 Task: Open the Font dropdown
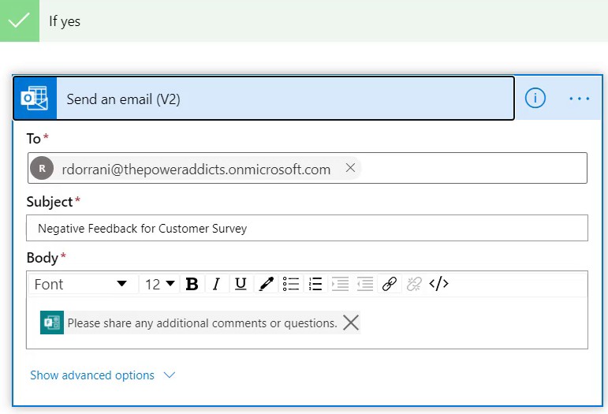pos(83,284)
